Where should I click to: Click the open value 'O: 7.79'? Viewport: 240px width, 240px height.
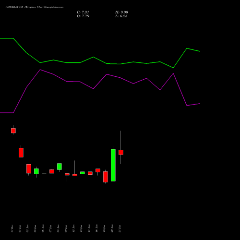click(83, 16)
